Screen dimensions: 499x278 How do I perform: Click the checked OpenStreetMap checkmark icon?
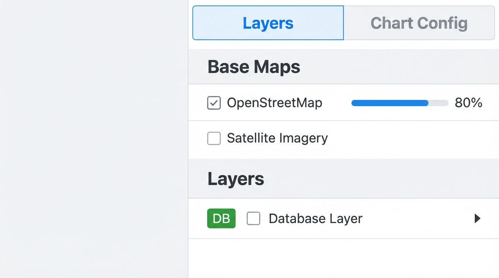click(214, 103)
